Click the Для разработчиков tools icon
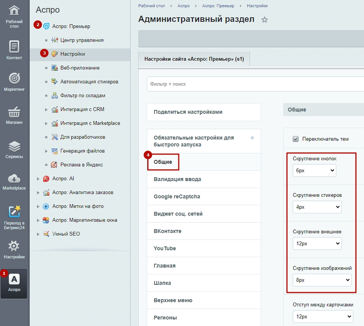Image resolution: width=364 pixels, height=326 pixels. click(x=55, y=137)
